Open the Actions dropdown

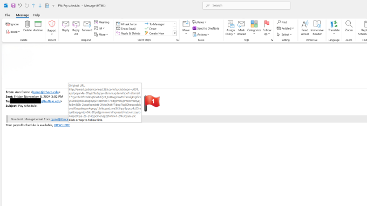201,35
